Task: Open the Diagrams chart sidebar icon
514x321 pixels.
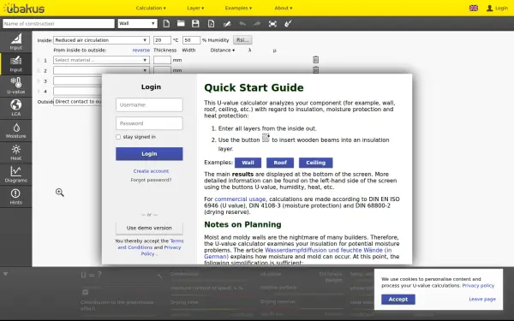Action: coord(15,175)
